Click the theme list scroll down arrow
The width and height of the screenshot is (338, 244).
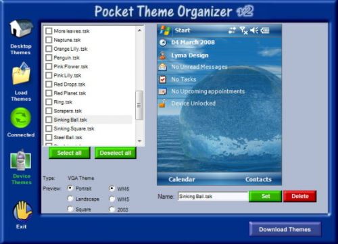[139, 141]
